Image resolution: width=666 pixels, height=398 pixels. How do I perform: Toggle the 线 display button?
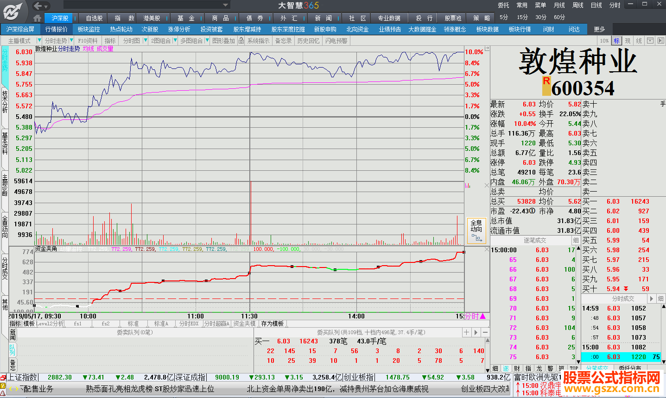(639, 41)
